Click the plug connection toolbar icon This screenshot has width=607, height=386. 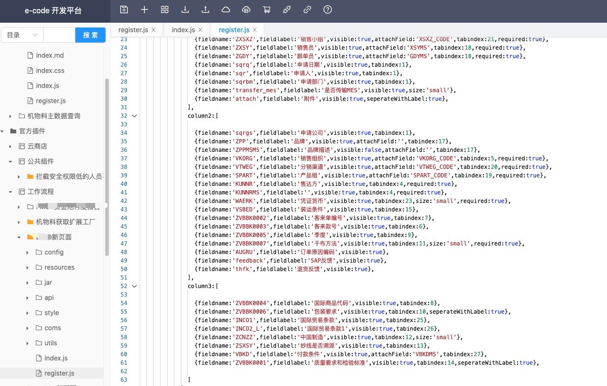tap(287, 9)
